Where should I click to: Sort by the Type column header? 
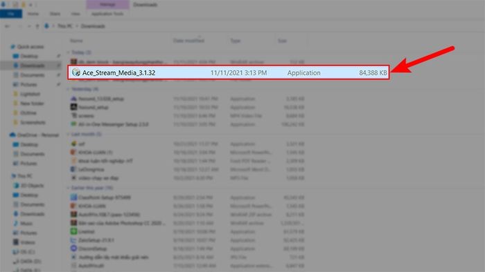[x=236, y=41]
